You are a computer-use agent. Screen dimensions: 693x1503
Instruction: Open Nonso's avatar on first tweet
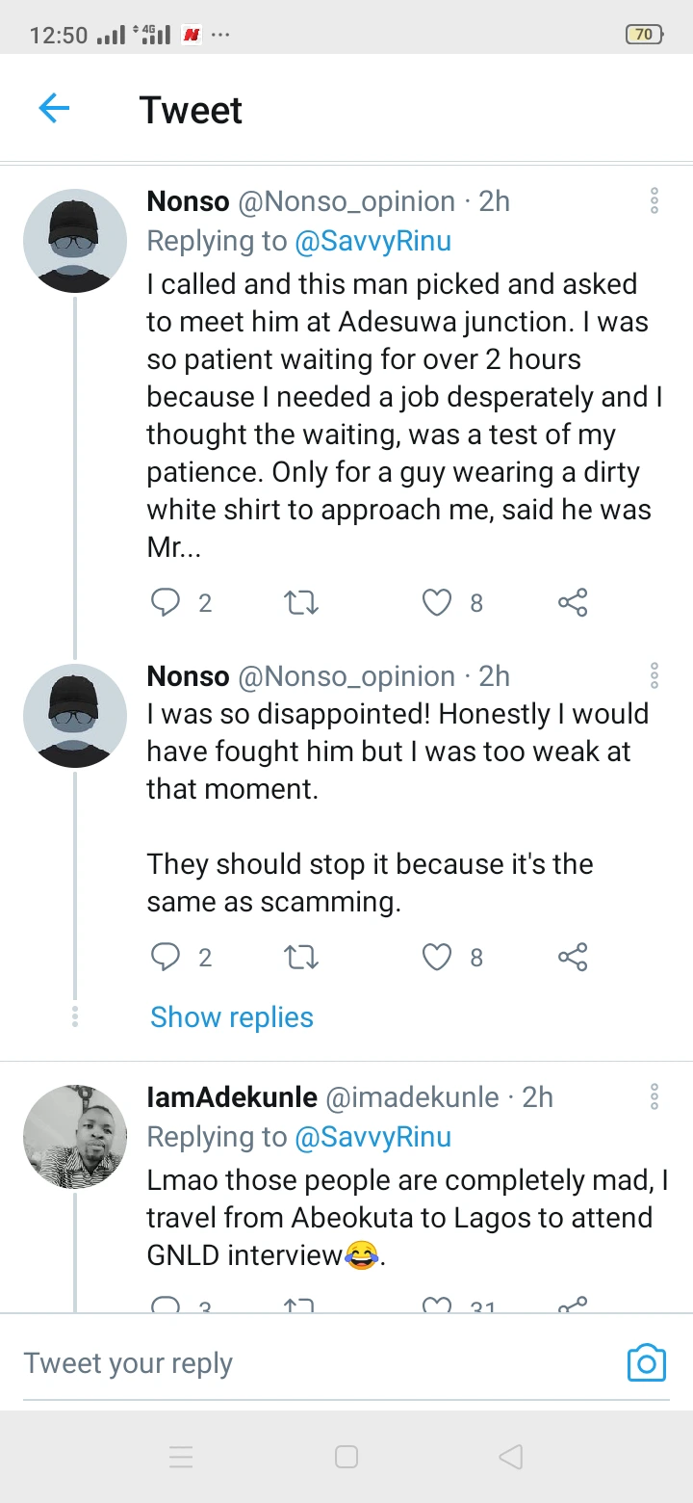point(75,241)
